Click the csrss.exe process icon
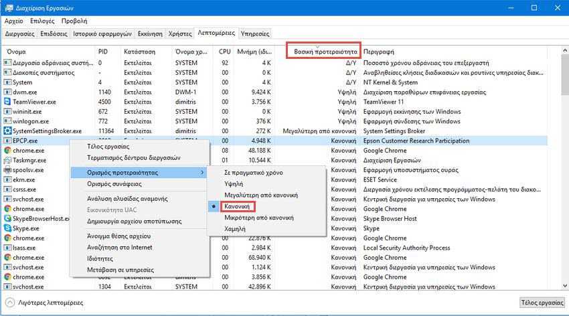 (7, 189)
